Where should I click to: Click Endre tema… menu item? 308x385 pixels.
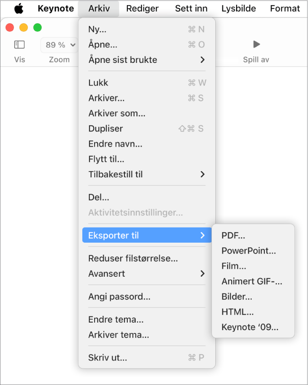tap(147, 319)
